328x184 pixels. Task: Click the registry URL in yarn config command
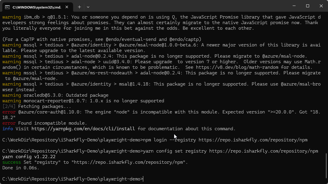tap(263, 151)
